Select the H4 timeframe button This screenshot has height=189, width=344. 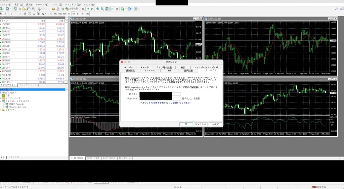pyautogui.click(x=74, y=14)
